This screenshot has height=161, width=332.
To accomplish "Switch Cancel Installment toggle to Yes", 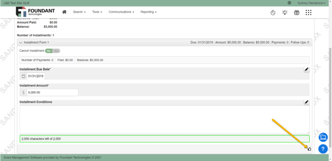I will (56, 51).
